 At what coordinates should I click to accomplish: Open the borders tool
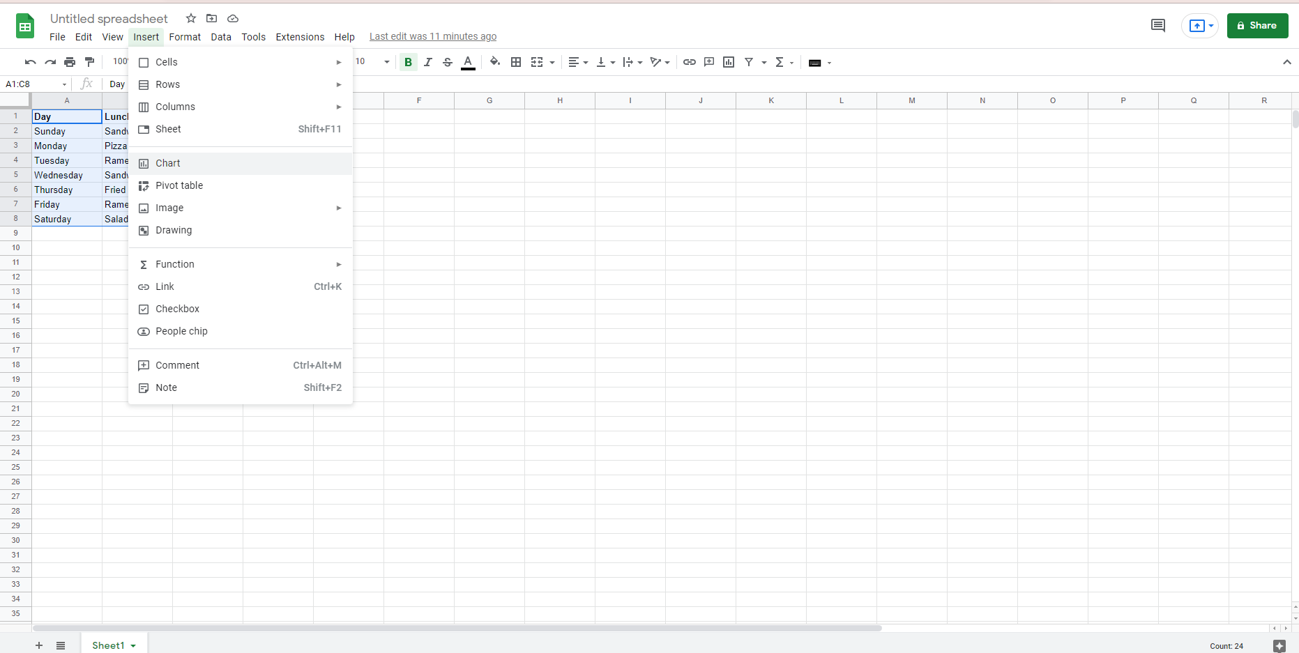516,62
